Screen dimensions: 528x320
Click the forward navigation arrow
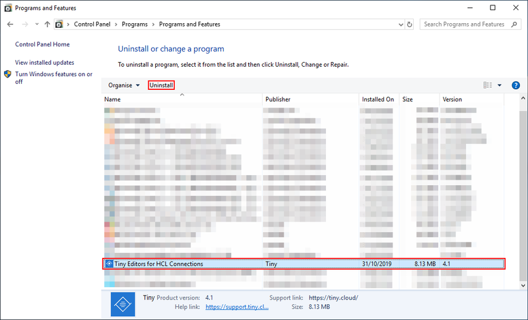tap(25, 24)
